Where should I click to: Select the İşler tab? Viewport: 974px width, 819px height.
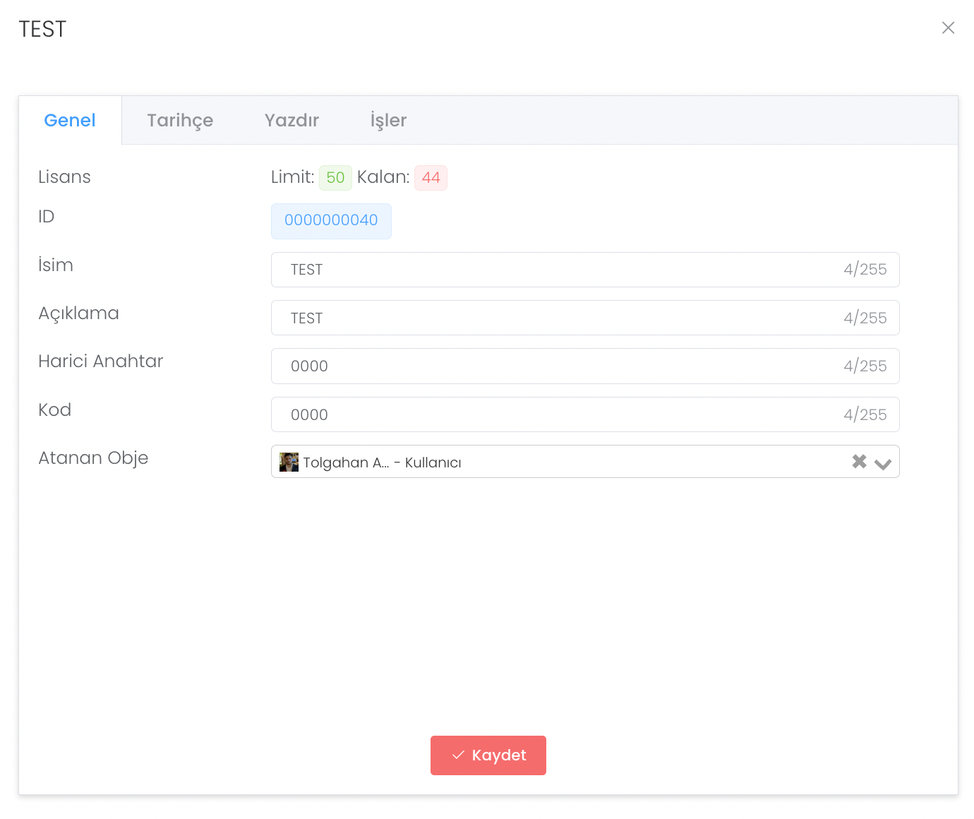tap(388, 121)
